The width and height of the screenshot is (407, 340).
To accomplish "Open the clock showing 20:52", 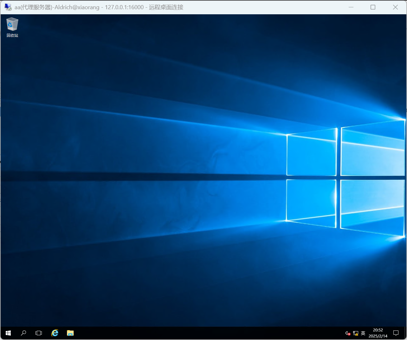I will 378,333.
